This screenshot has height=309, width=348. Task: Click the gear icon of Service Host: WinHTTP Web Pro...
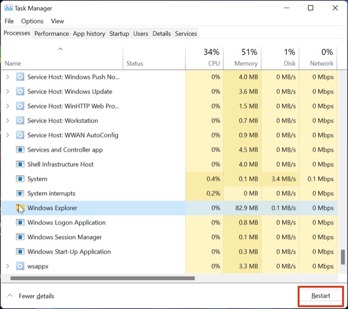[20, 106]
